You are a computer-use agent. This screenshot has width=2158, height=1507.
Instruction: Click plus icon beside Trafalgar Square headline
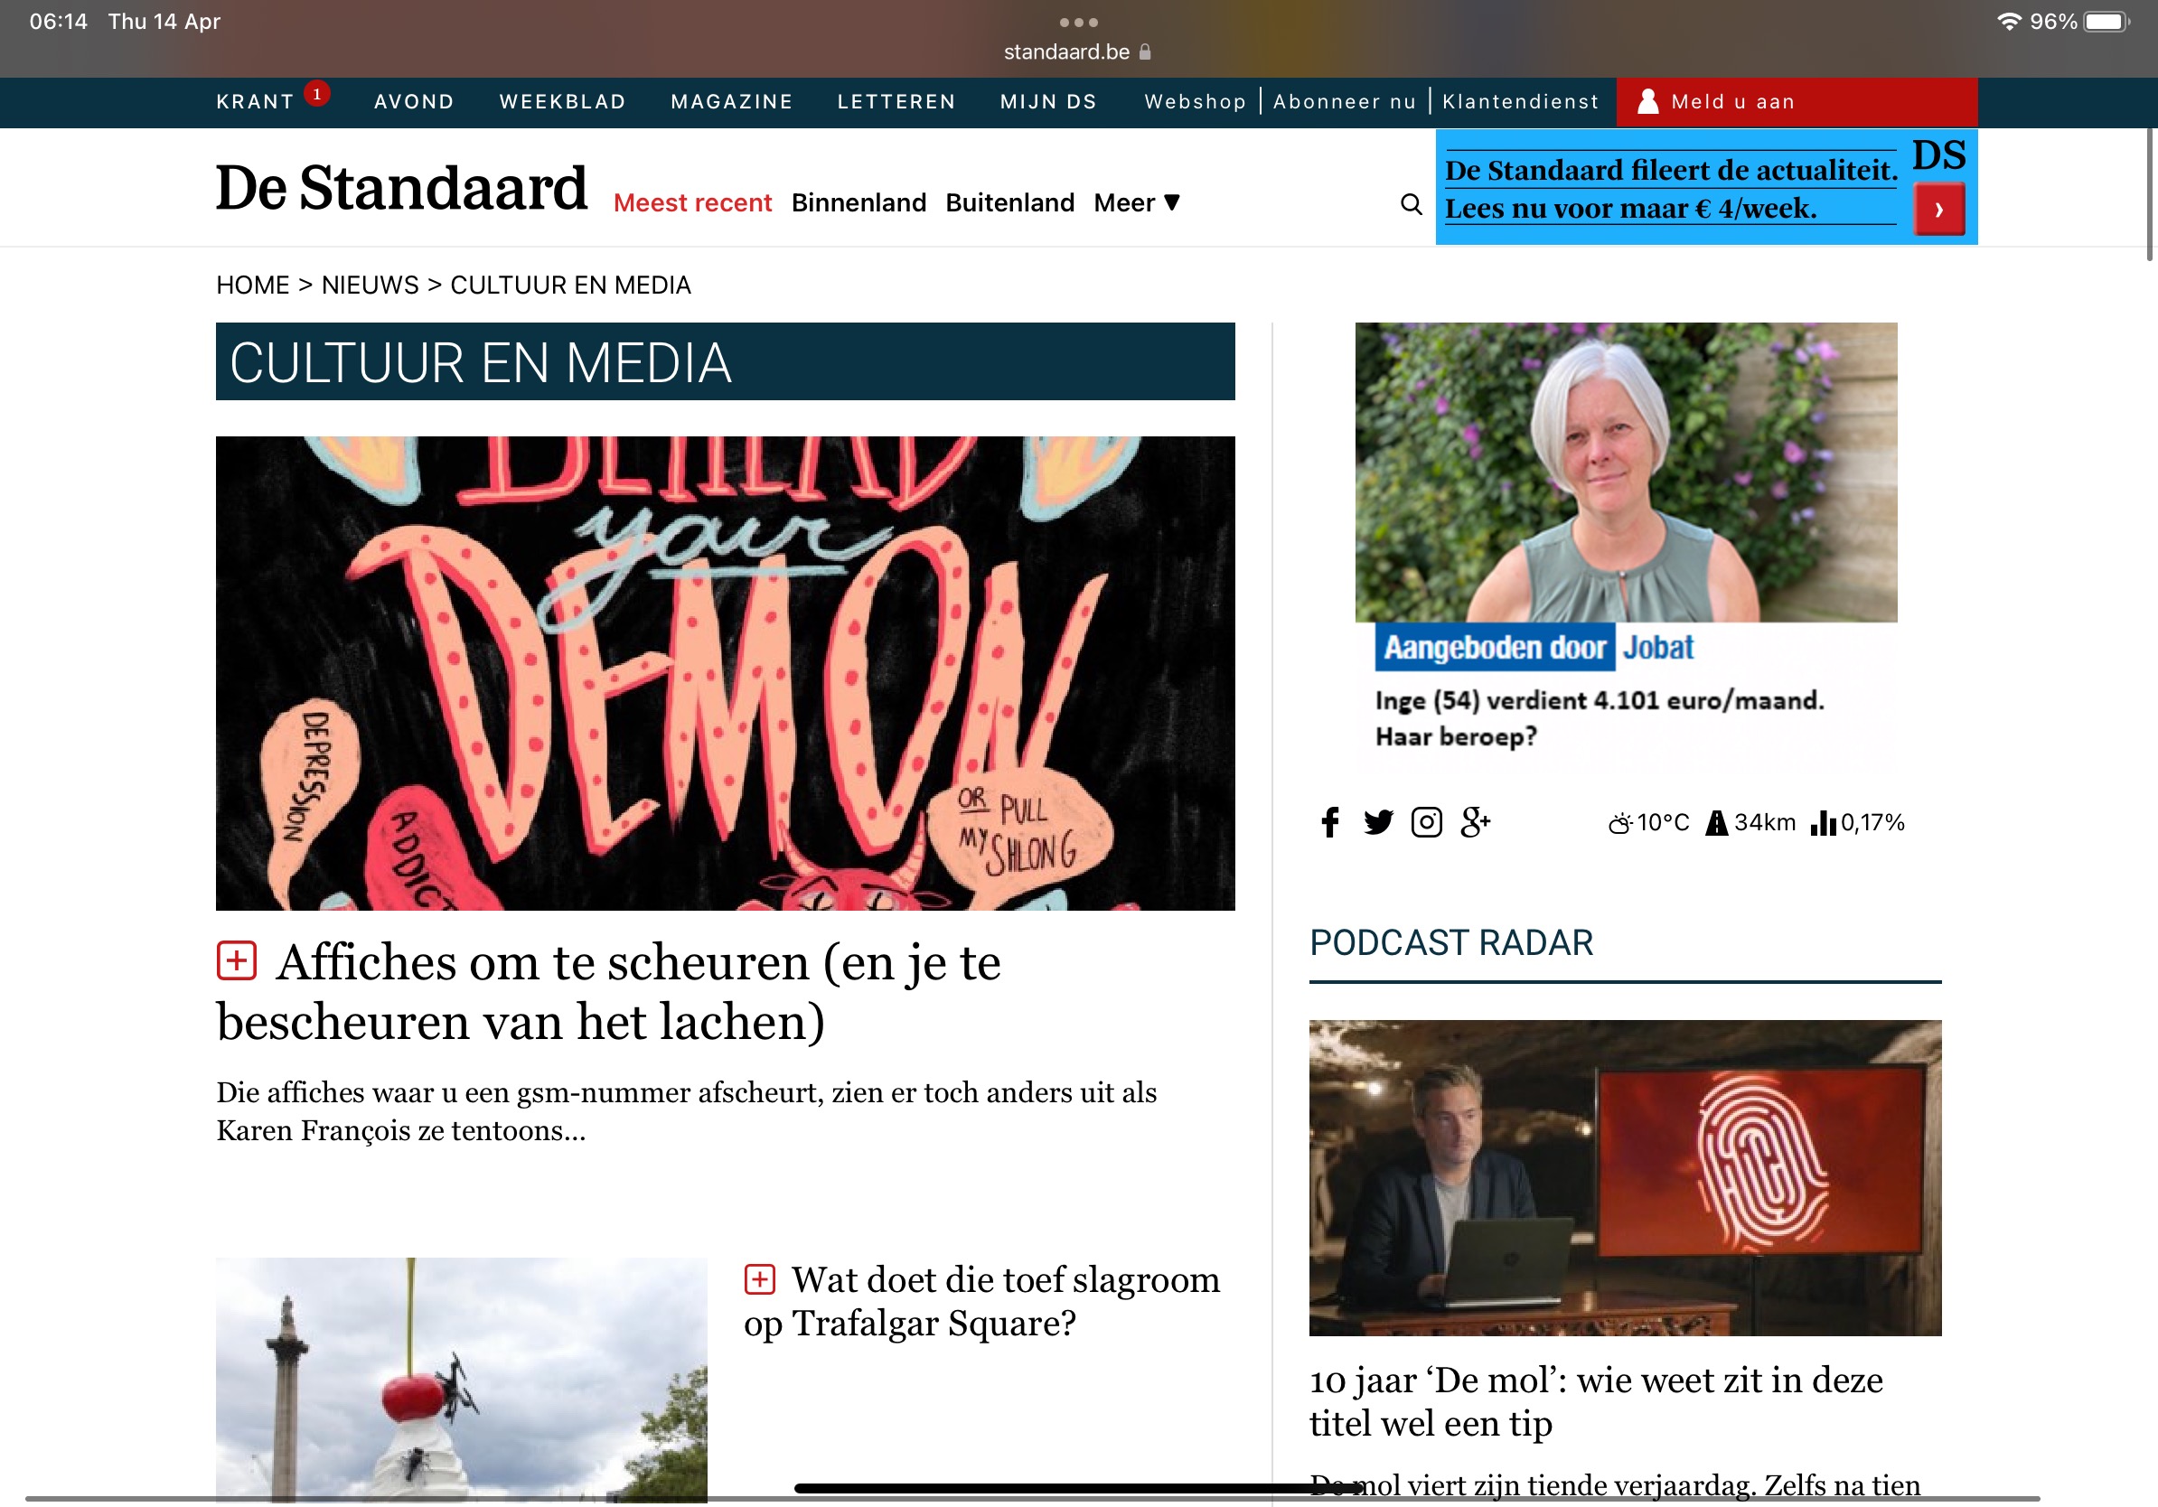[759, 1278]
